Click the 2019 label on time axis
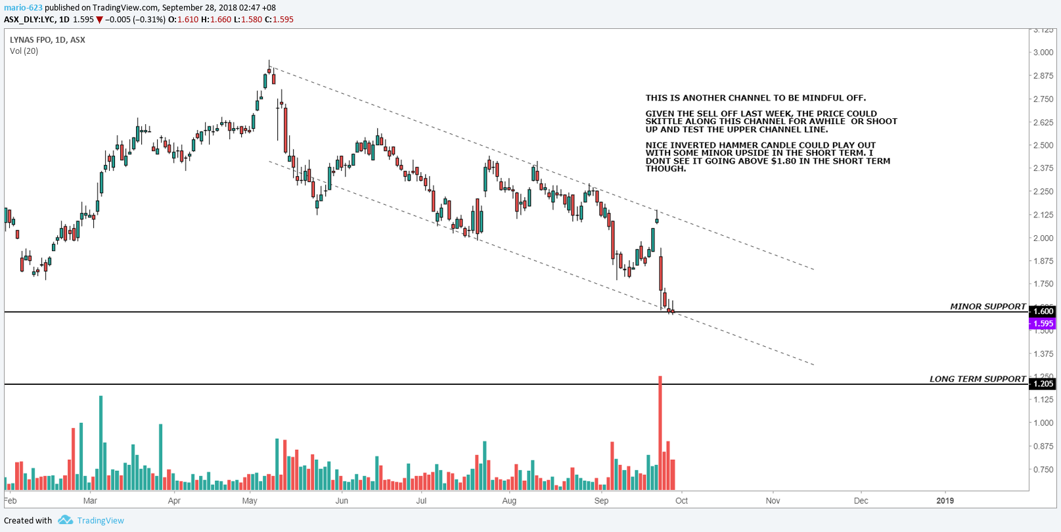Viewport: 1061px width, 532px height. coord(945,500)
